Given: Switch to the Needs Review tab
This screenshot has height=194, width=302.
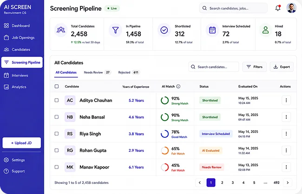Looking at the screenshot, I should [98, 72].
